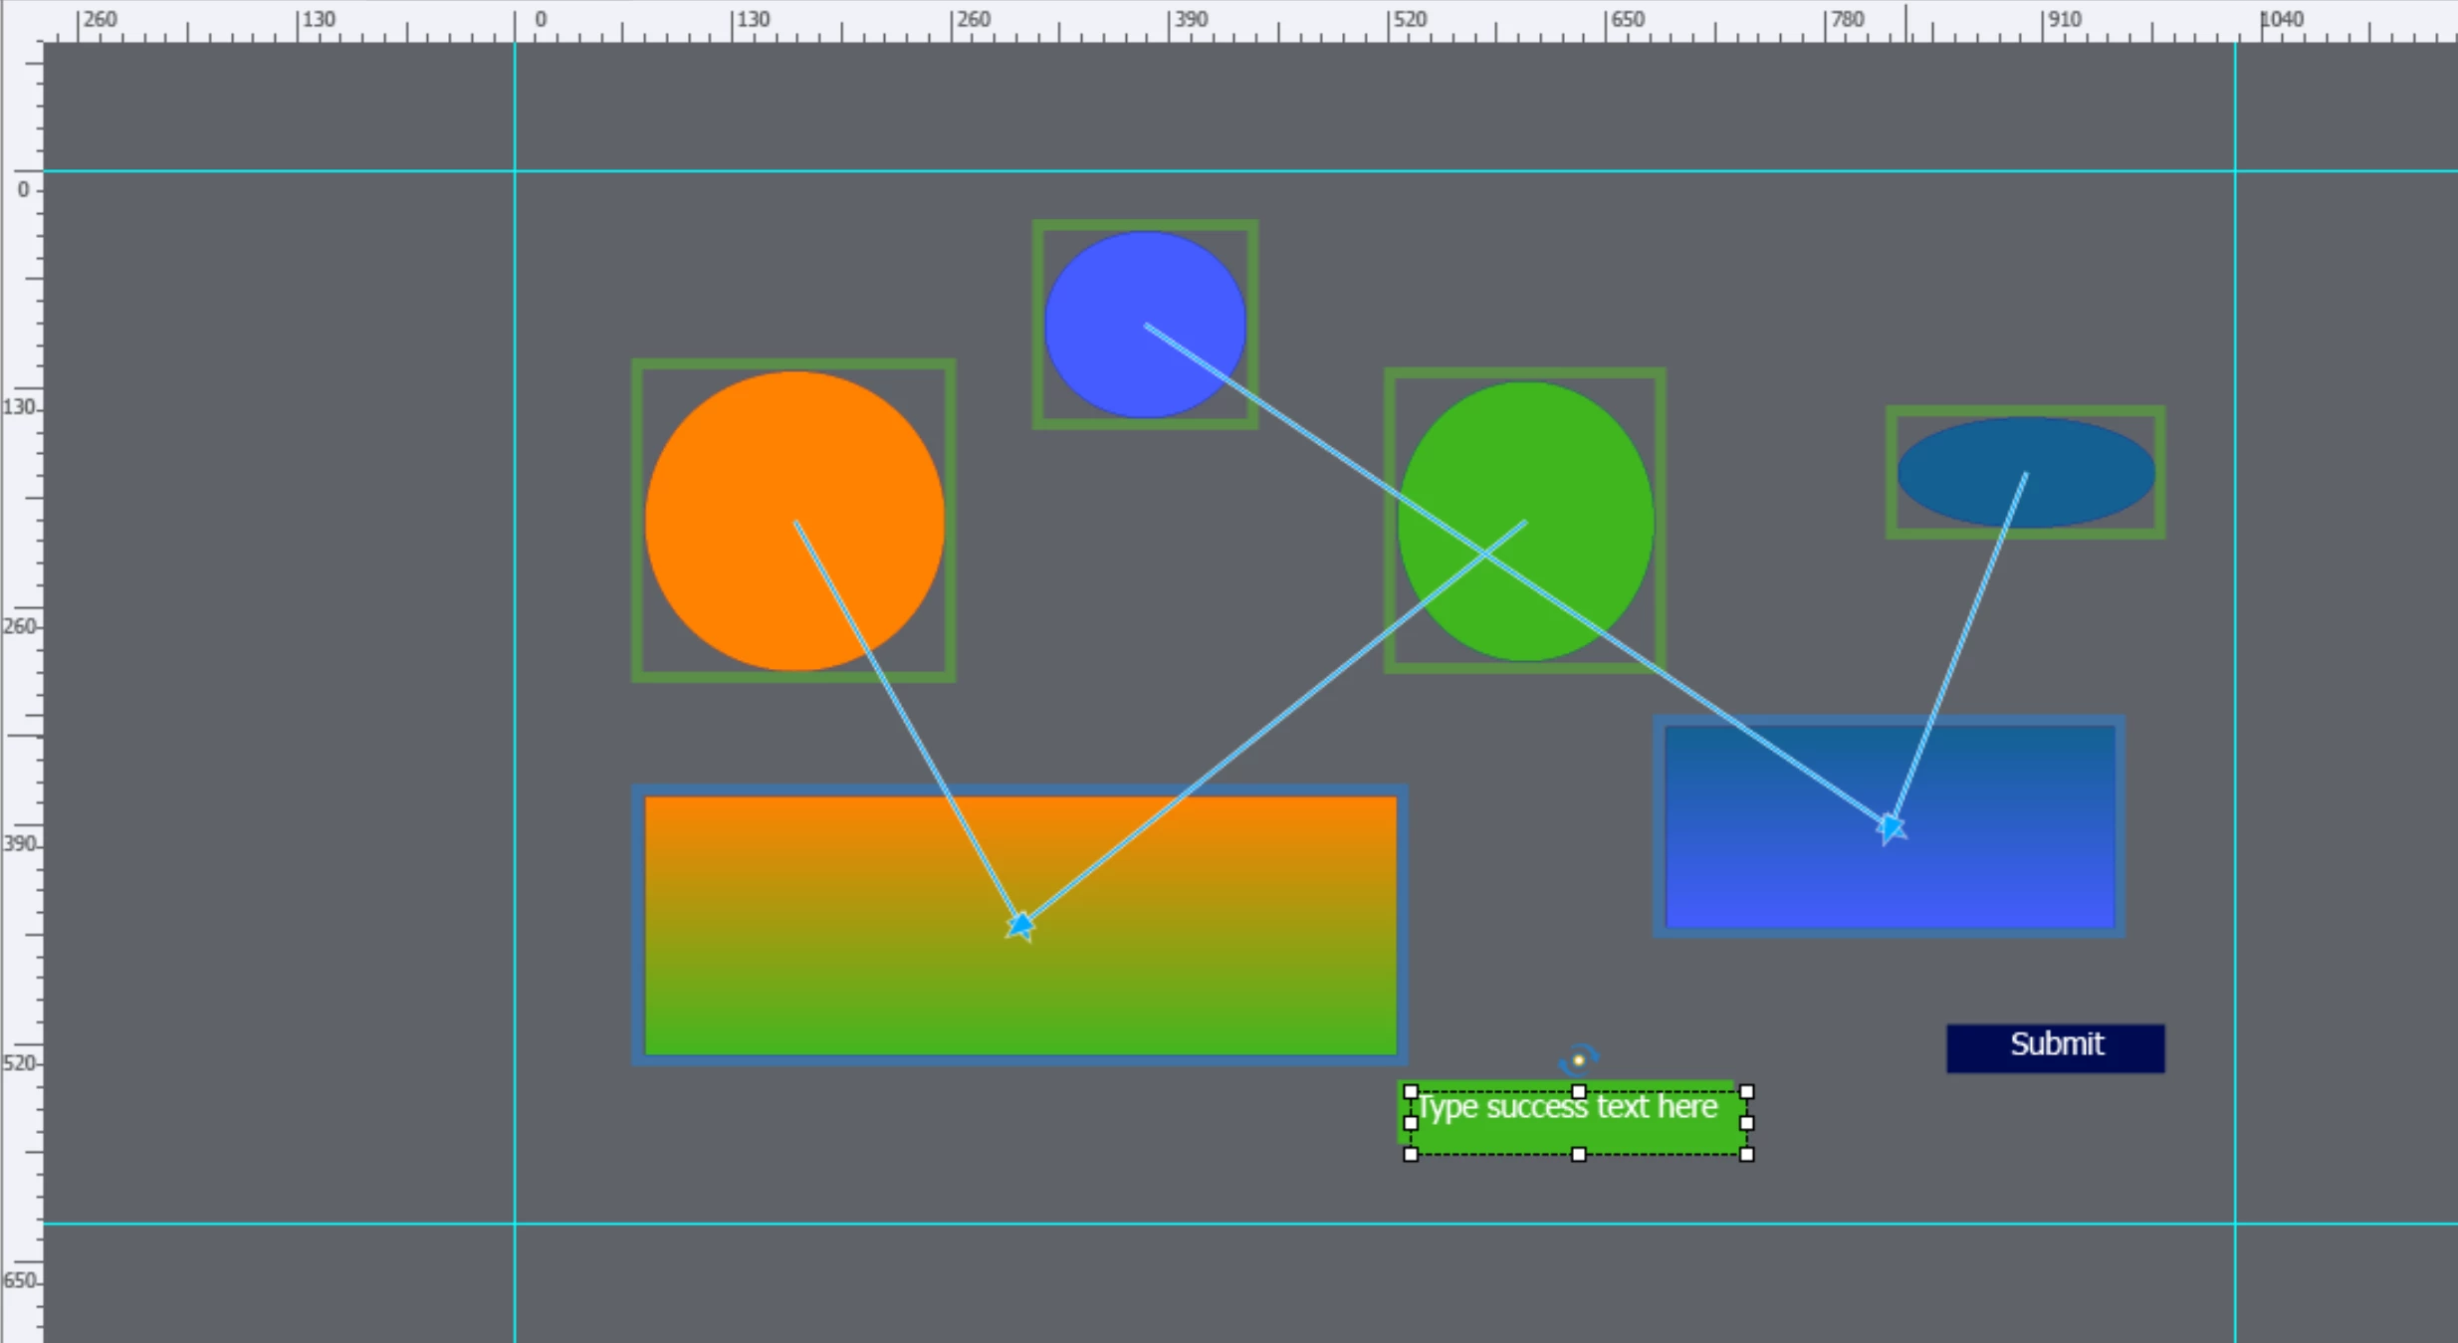Click right-middle resize handle of success caption
This screenshot has height=1343, width=2458.
coord(1746,1123)
